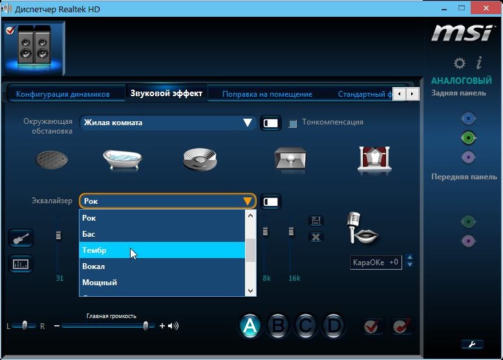Switch to the Стандартный tab
The height and width of the screenshot is (360, 503).
pyautogui.click(x=365, y=94)
